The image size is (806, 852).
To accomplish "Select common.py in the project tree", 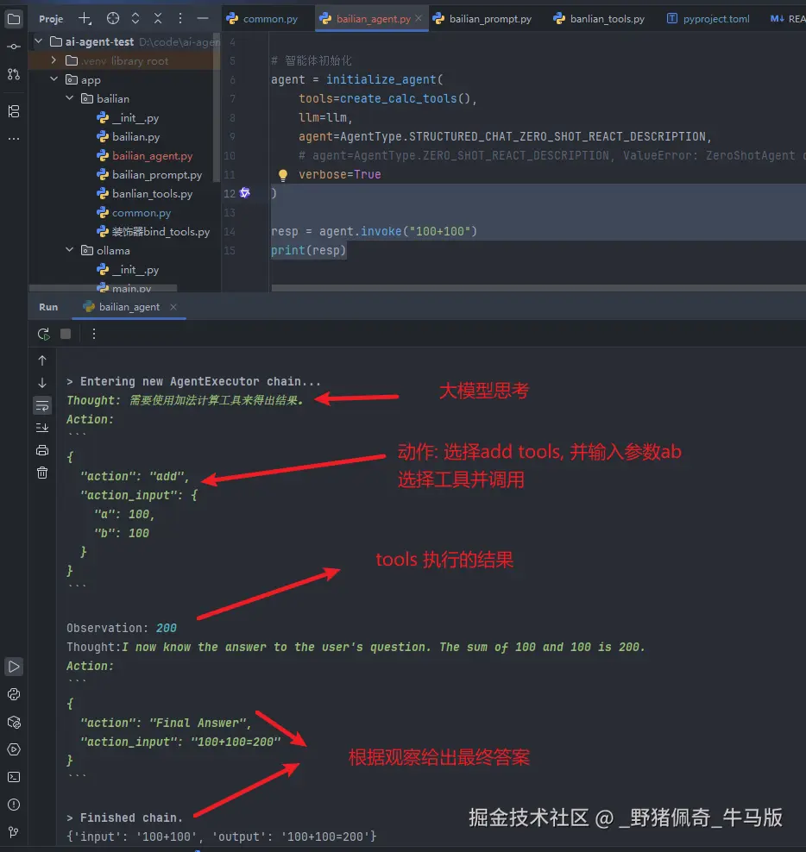I will pyautogui.click(x=141, y=213).
